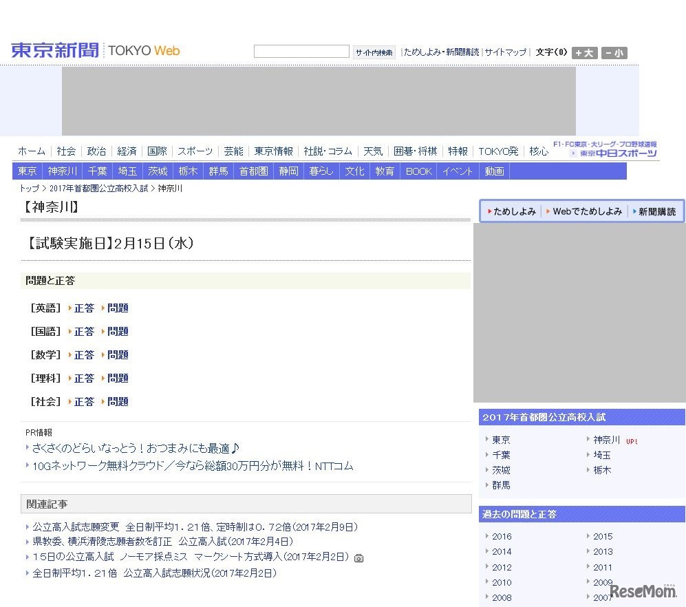Open the 教育 section in the blue navigation
The height and width of the screenshot is (607, 686).
pos(385,171)
